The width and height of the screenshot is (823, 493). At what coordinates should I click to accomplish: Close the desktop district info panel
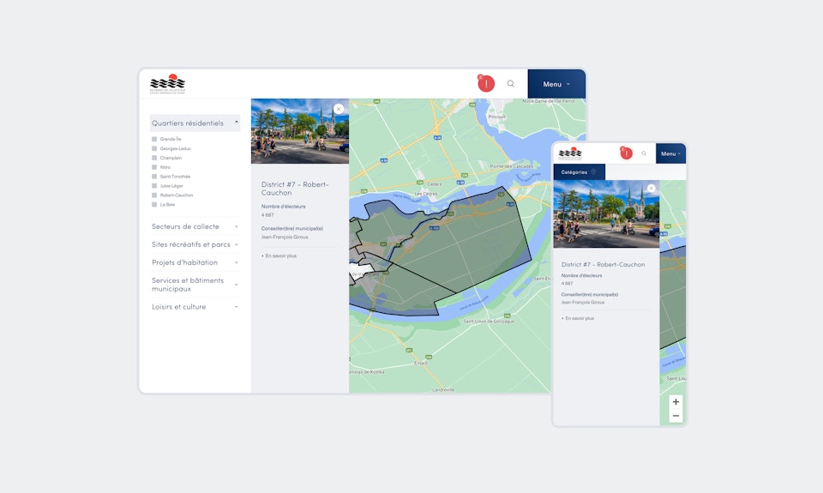[339, 109]
